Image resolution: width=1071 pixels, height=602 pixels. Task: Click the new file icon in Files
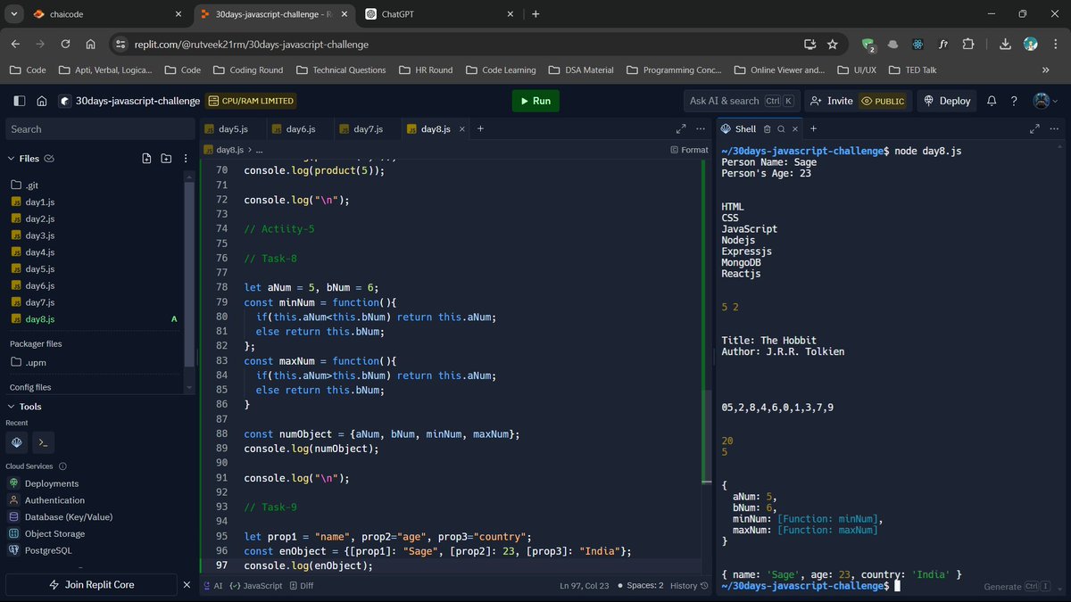146,159
